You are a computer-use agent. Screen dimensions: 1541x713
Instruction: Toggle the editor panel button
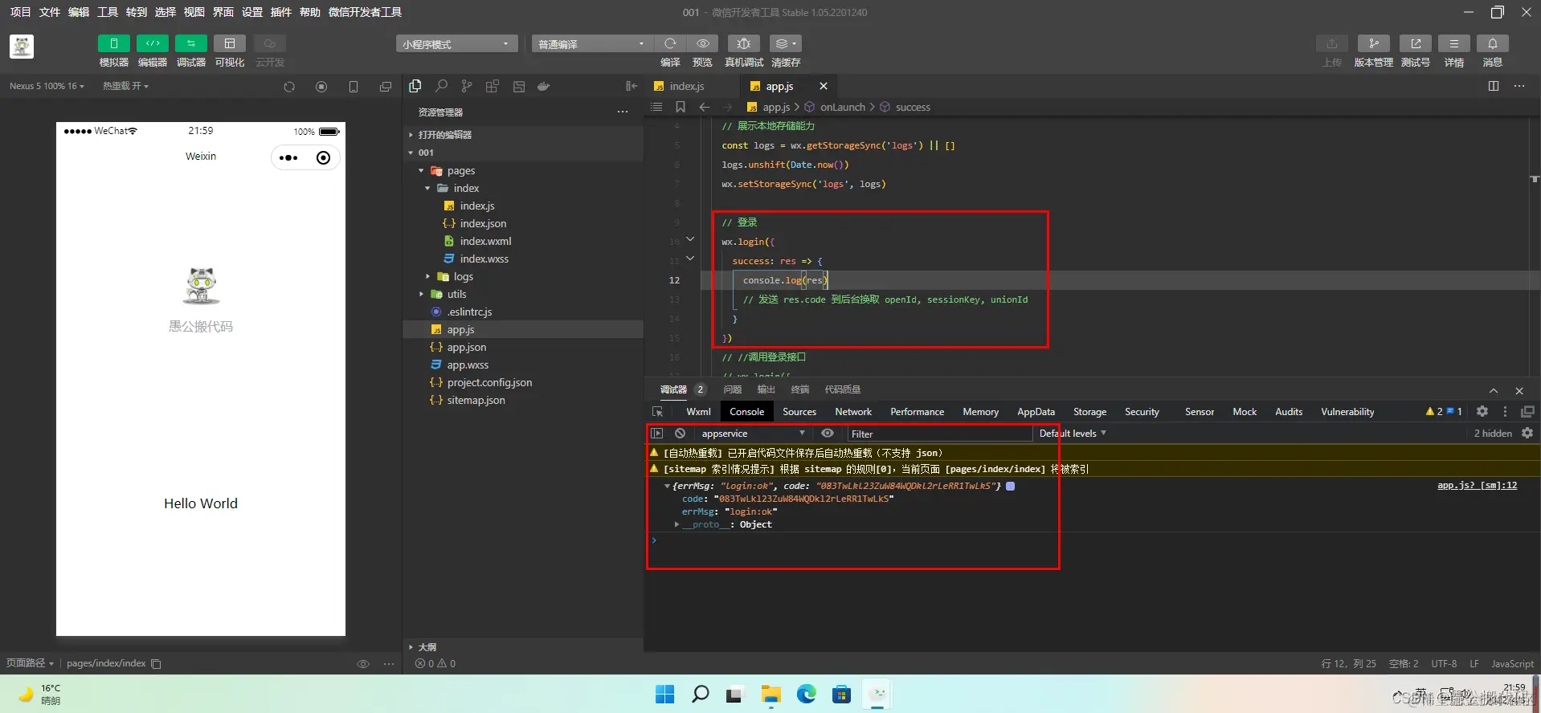(152, 43)
